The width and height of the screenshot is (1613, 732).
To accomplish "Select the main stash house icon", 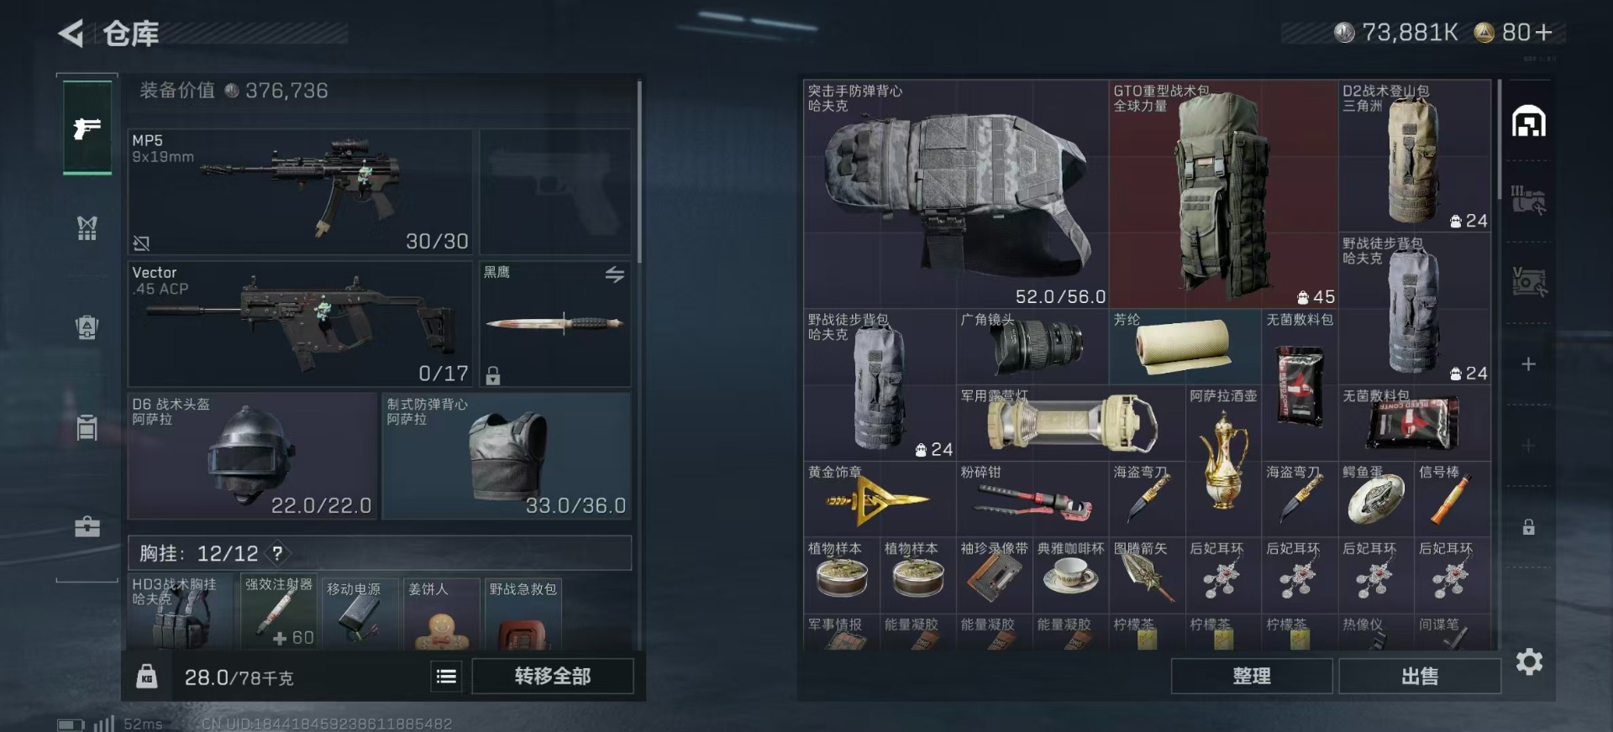I will point(1529,122).
